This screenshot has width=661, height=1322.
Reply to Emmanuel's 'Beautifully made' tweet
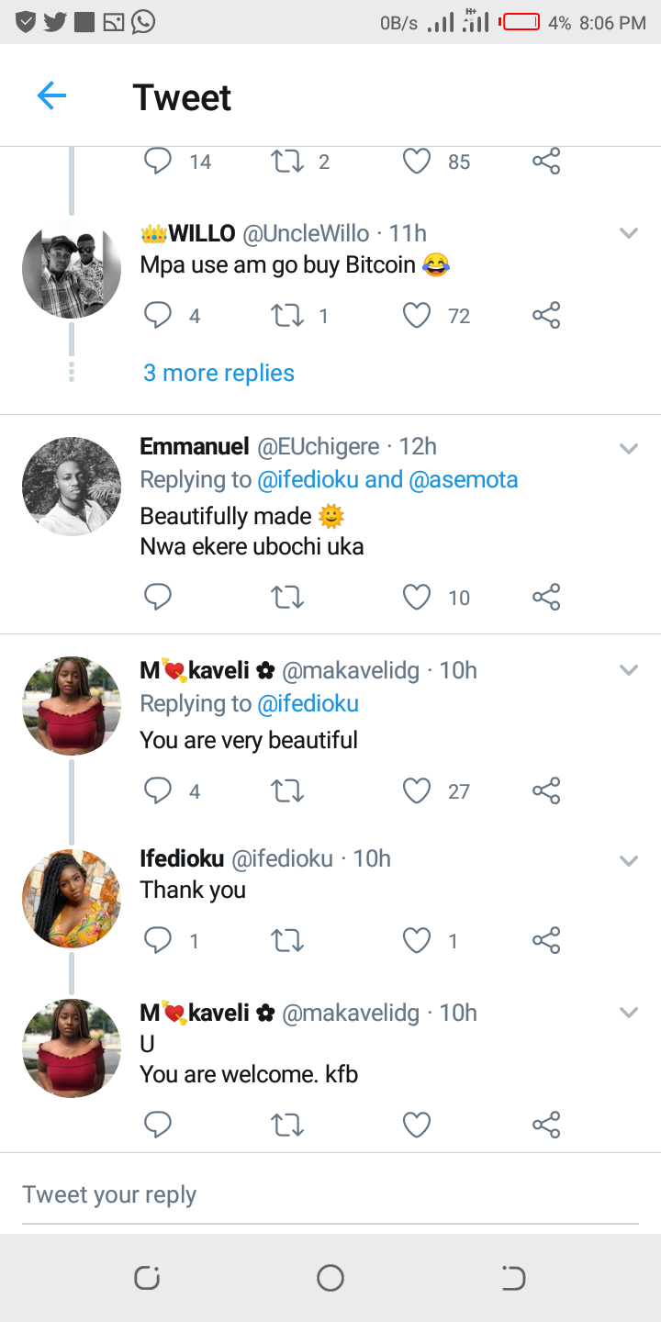(158, 598)
